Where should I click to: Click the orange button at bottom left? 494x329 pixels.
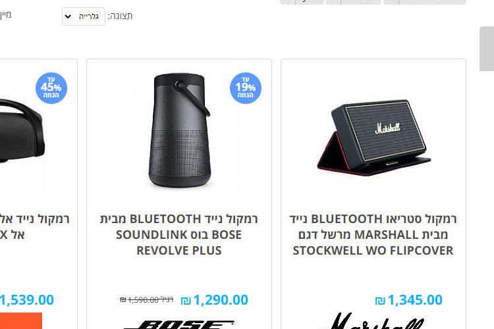(21, 321)
